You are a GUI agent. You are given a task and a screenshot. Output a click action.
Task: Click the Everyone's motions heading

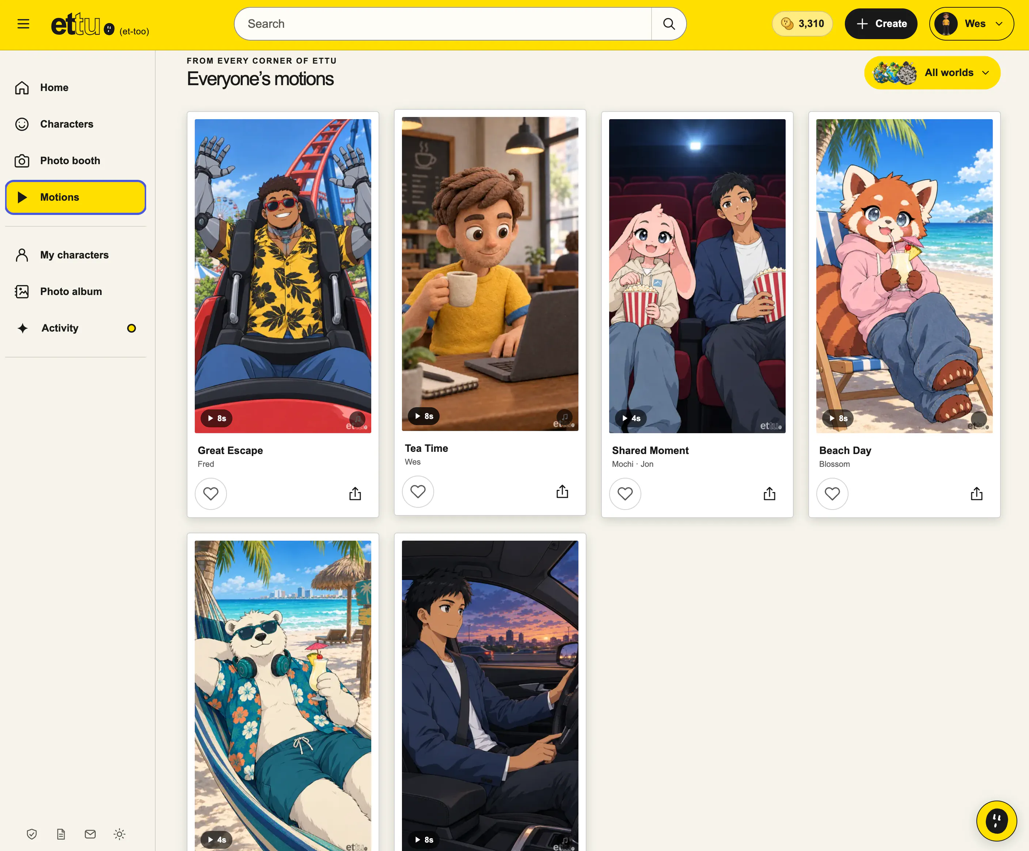(260, 79)
